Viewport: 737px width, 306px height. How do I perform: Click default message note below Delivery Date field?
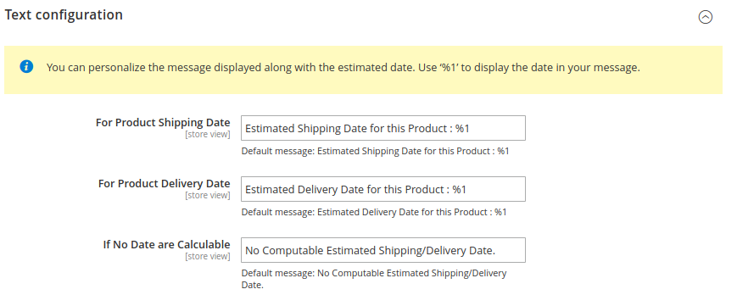pos(374,212)
